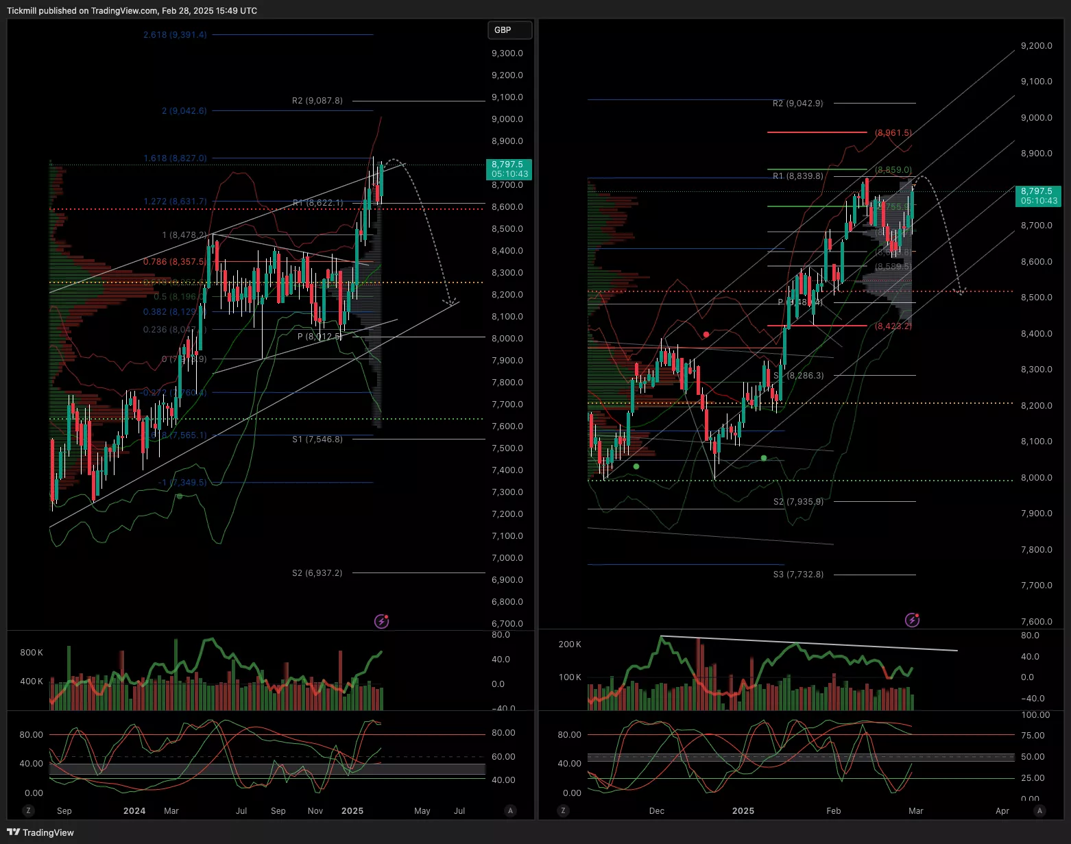
Task: Click the purple lightning icon on left chart
Action: (381, 621)
